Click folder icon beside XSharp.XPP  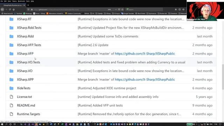(x=12, y=79)
